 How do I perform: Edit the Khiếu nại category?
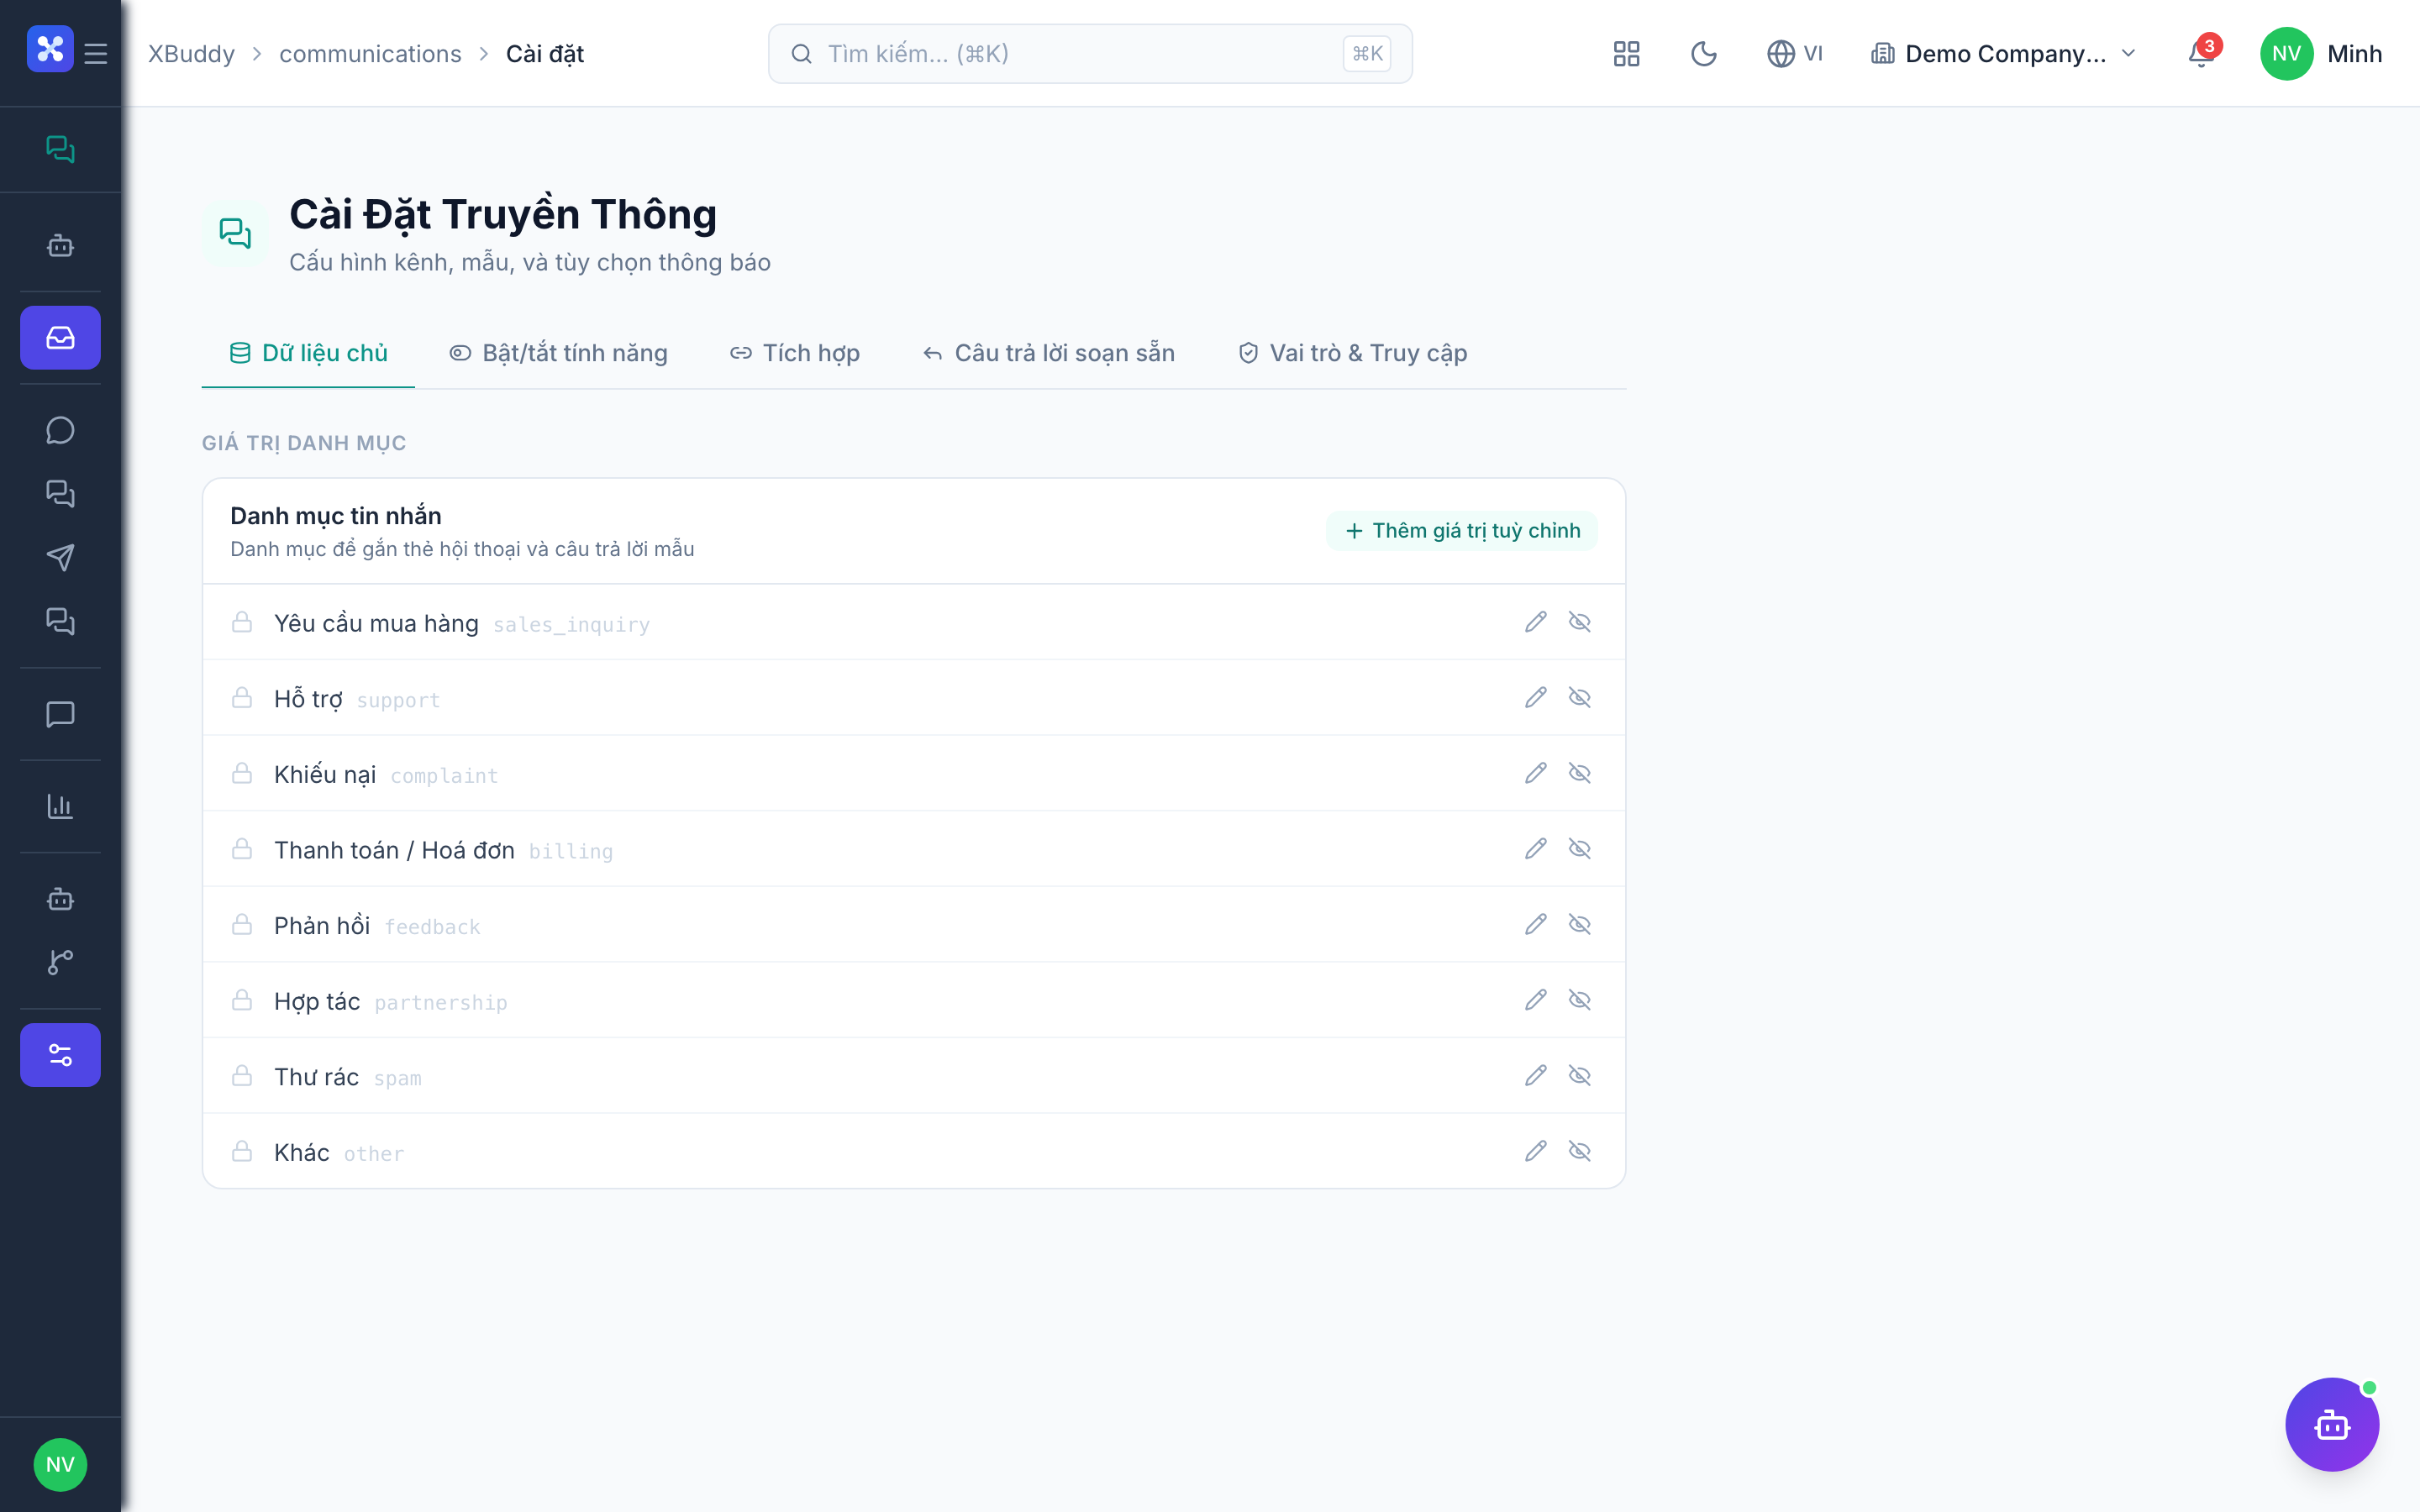point(1535,773)
